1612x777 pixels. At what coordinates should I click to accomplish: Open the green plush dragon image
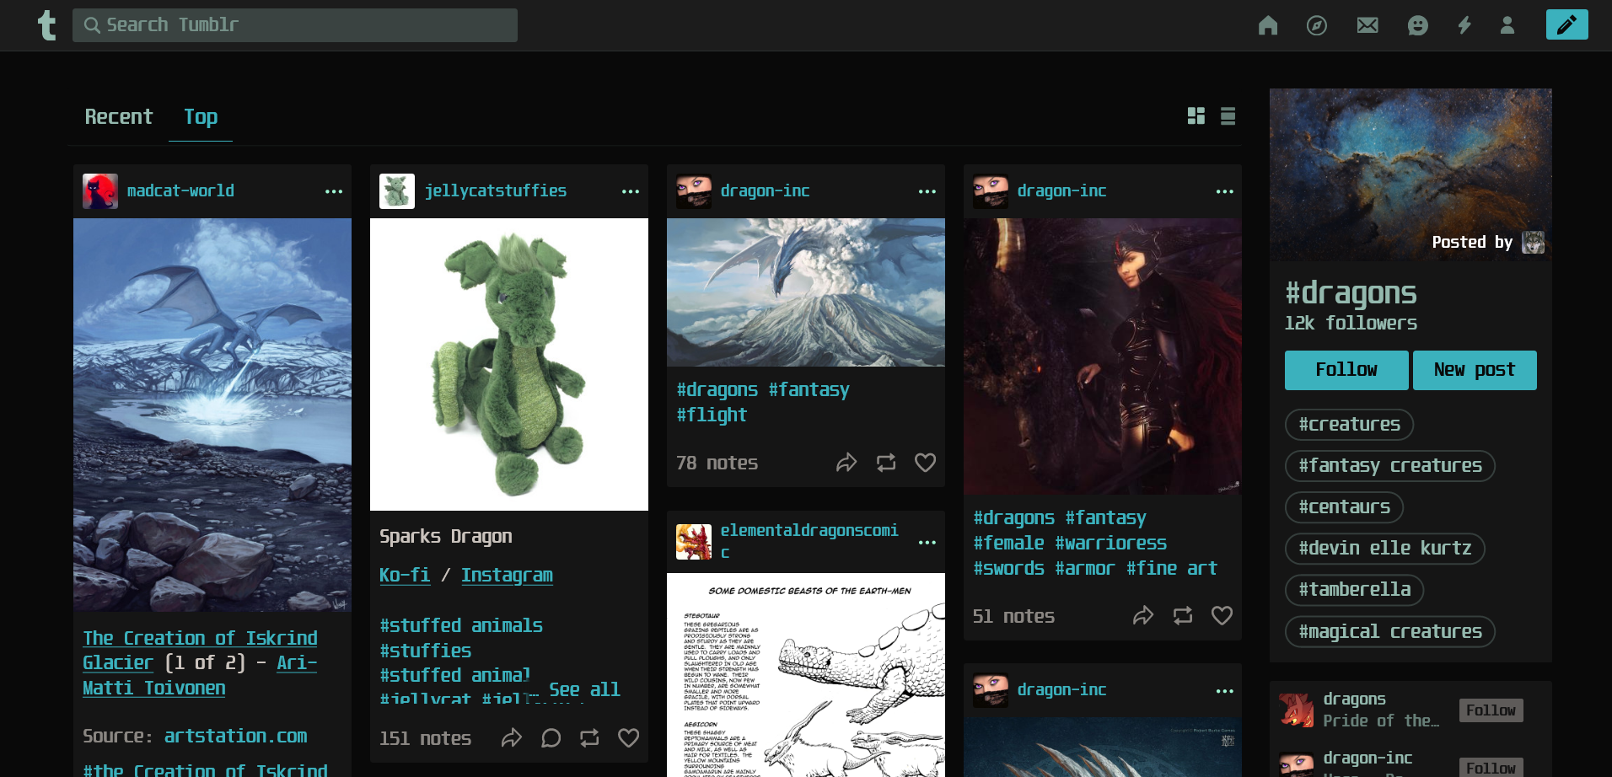[x=509, y=364]
